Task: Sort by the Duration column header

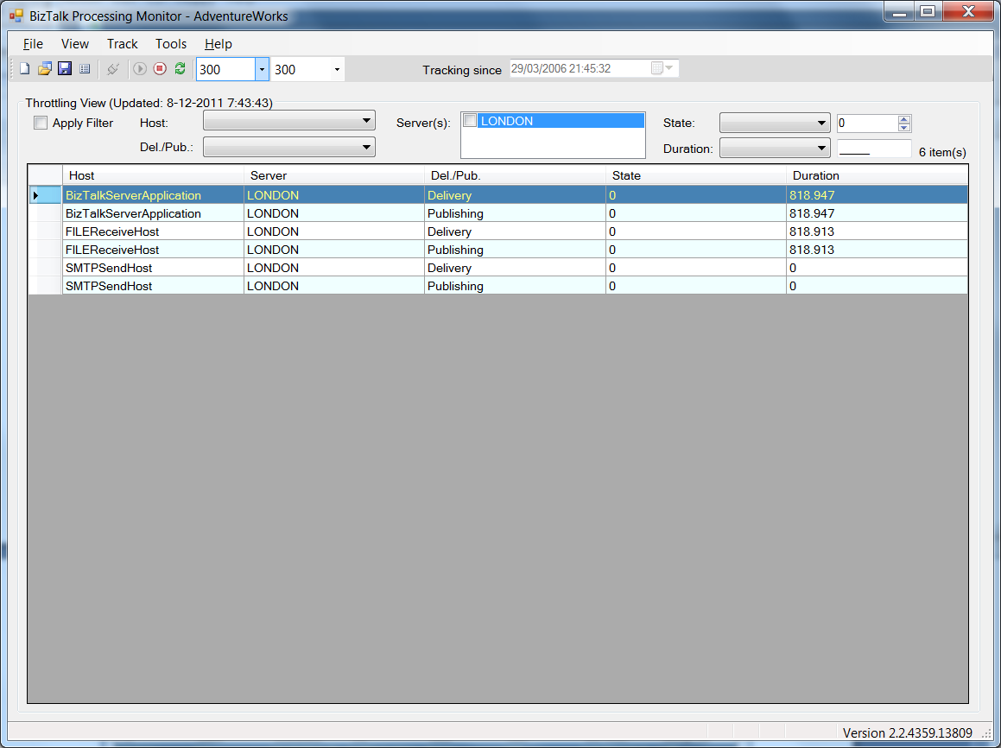Action: point(877,175)
